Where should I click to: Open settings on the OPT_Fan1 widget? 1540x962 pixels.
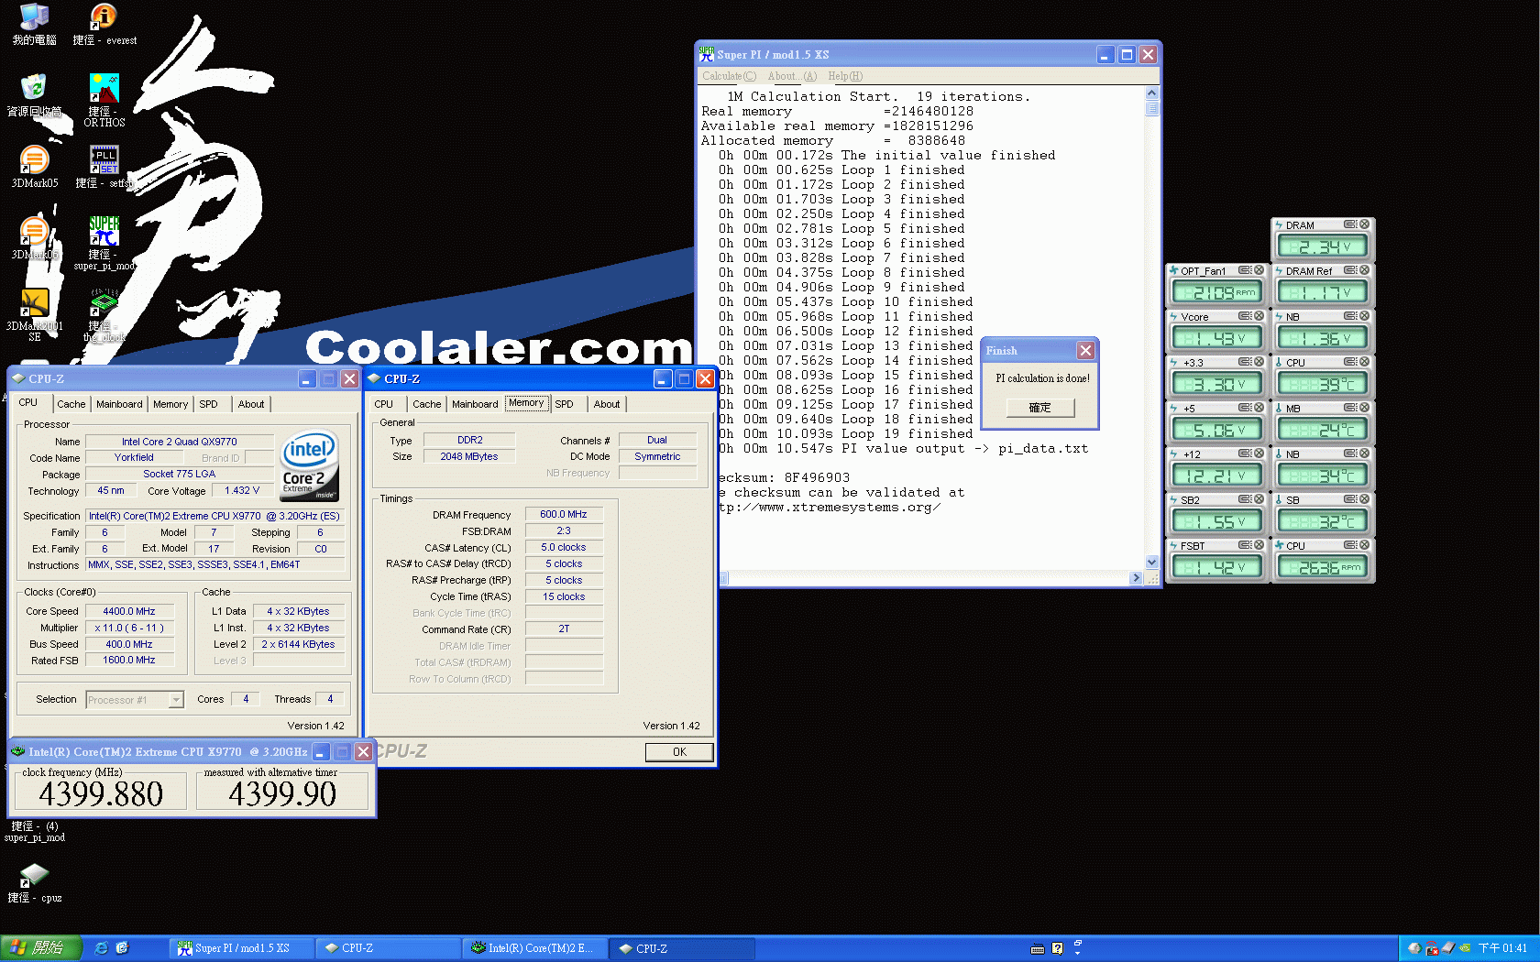click(1245, 270)
